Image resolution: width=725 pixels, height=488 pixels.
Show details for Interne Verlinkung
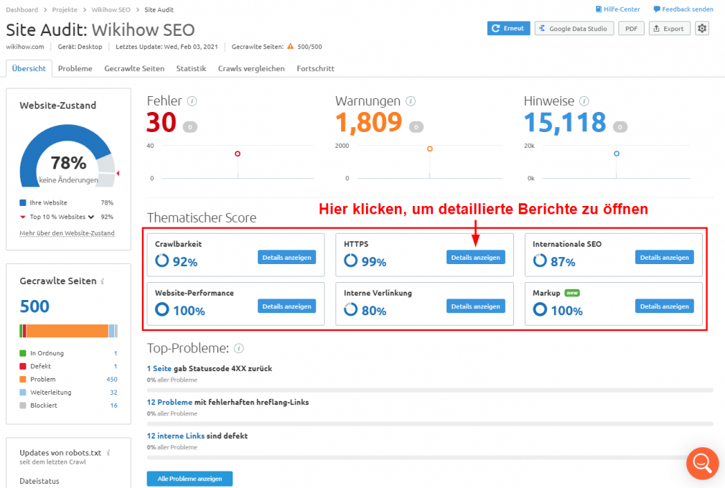coord(475,306)
